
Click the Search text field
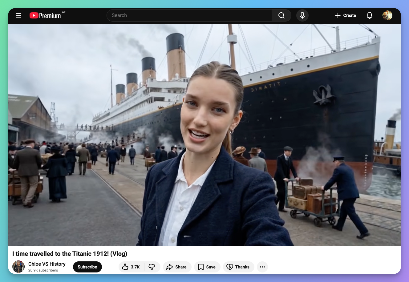point(189,15)
